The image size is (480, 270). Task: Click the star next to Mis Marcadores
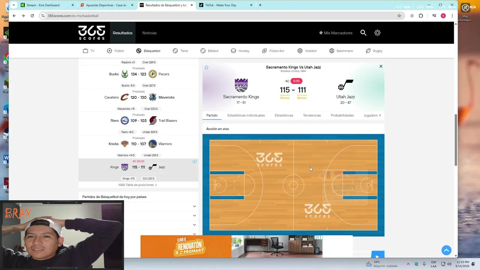[321, 33]
